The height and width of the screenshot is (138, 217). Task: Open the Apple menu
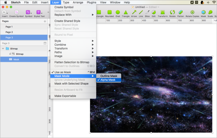(6, 2)
